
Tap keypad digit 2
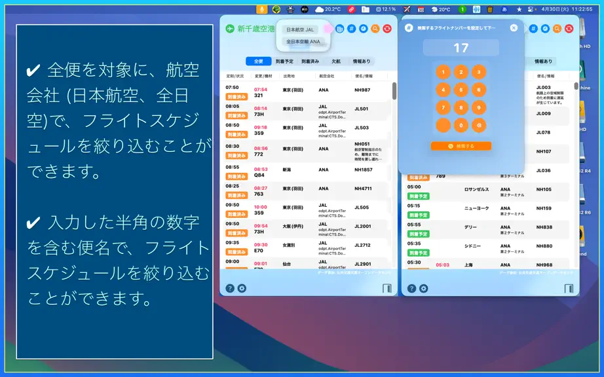click(461, 72)
